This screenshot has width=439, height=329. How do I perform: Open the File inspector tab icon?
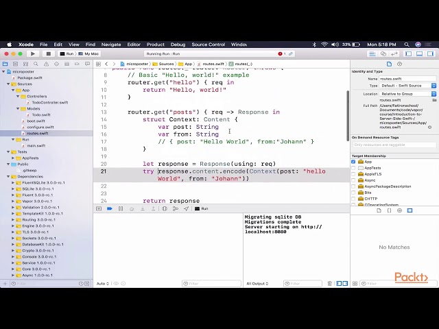coord(389,64)
